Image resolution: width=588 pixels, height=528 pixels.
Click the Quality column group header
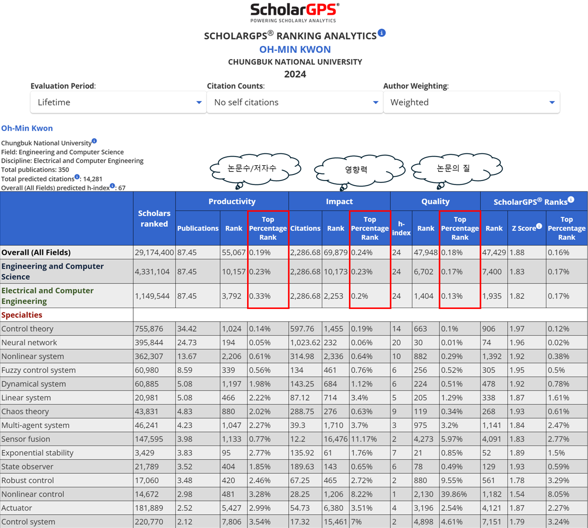(435, 201)
